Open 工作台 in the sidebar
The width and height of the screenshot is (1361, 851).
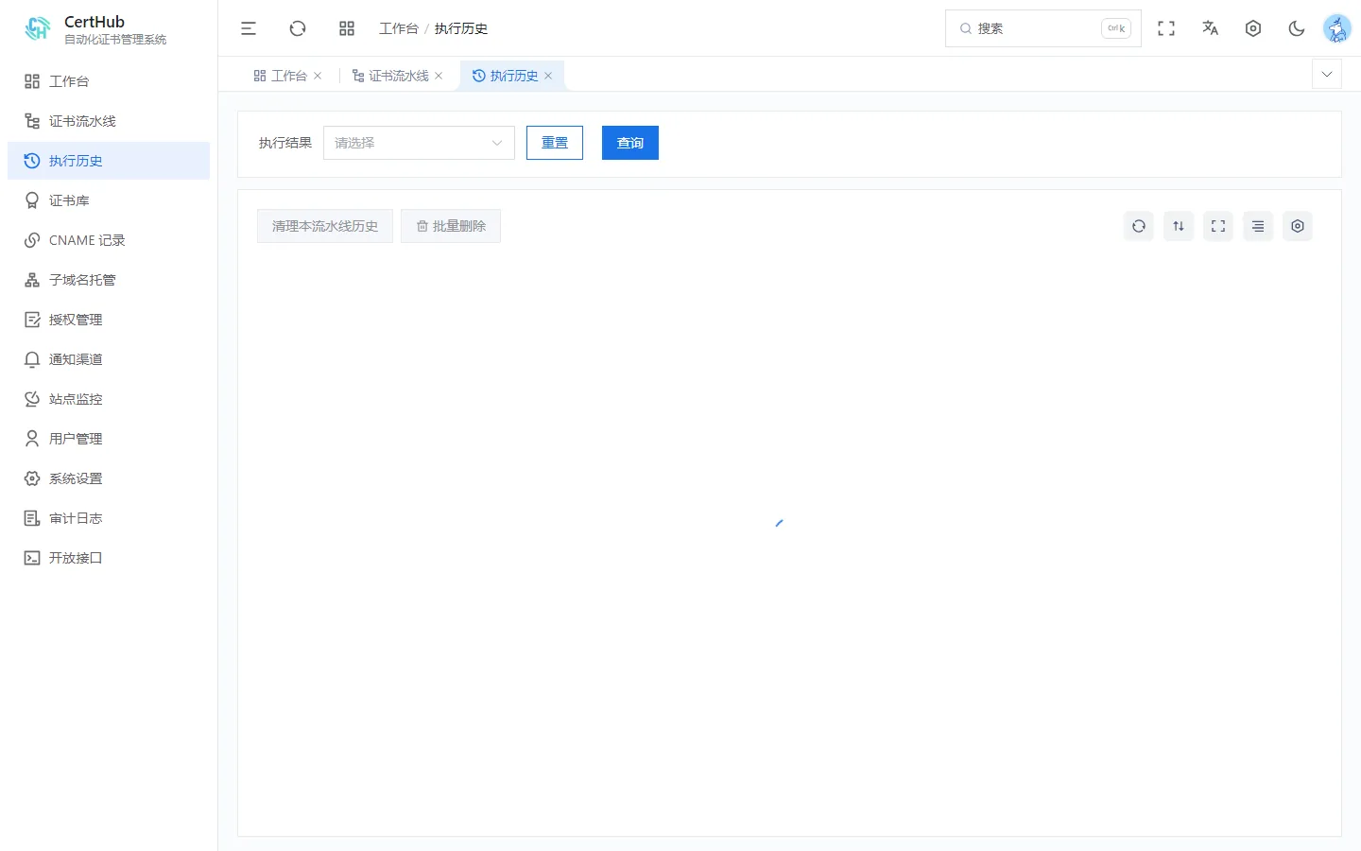[x=109, y=81]
